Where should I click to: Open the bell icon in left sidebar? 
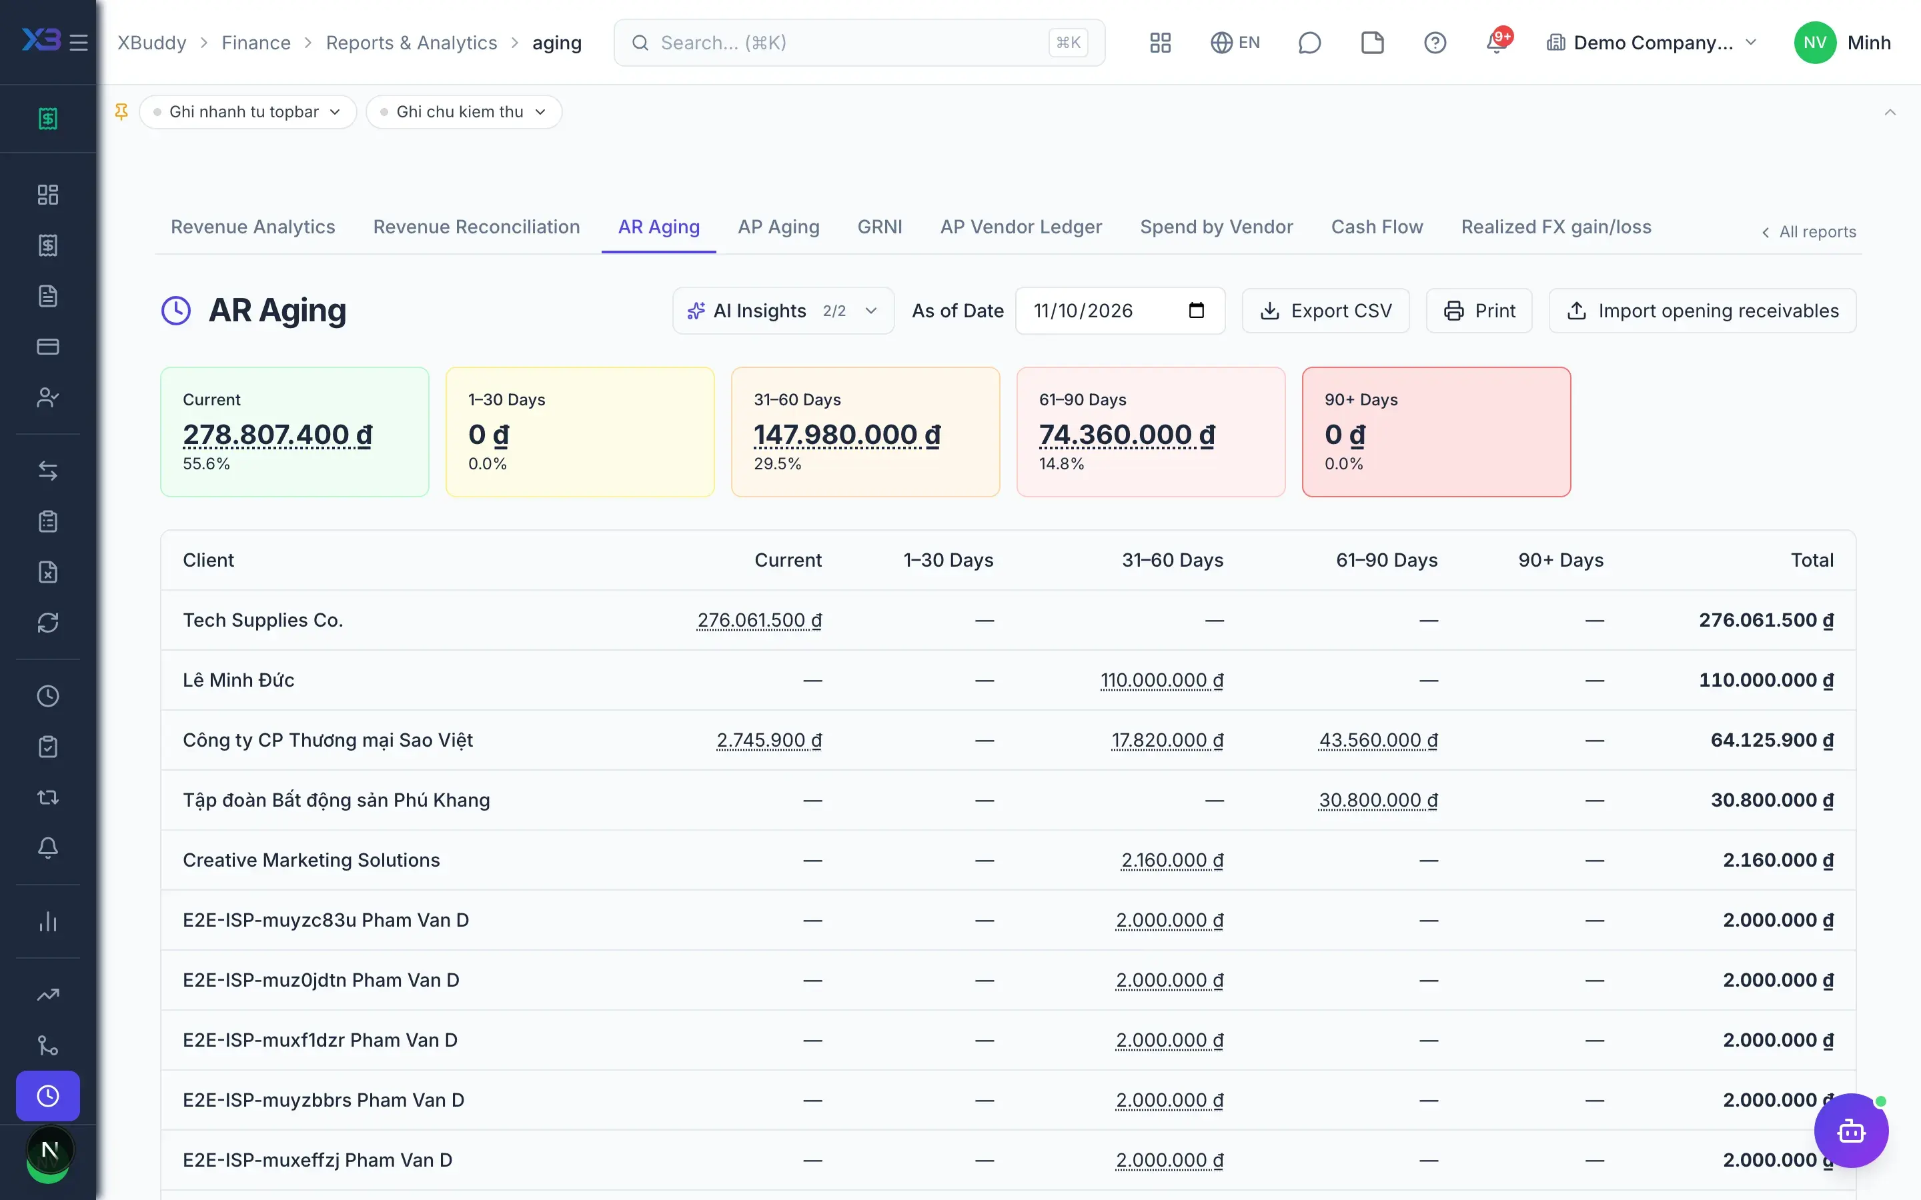coord(47,847)
